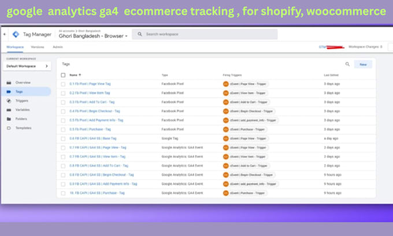Click the search icon beside the New button
Screen dimensions: 393x236
(347, 64)
